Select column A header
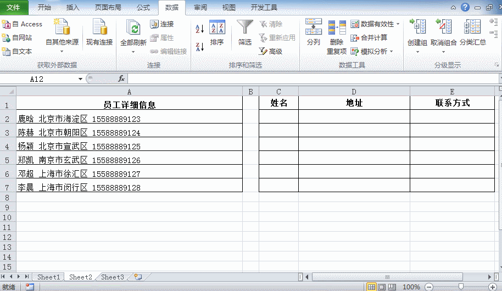502x291 pixels. (129, 92)
